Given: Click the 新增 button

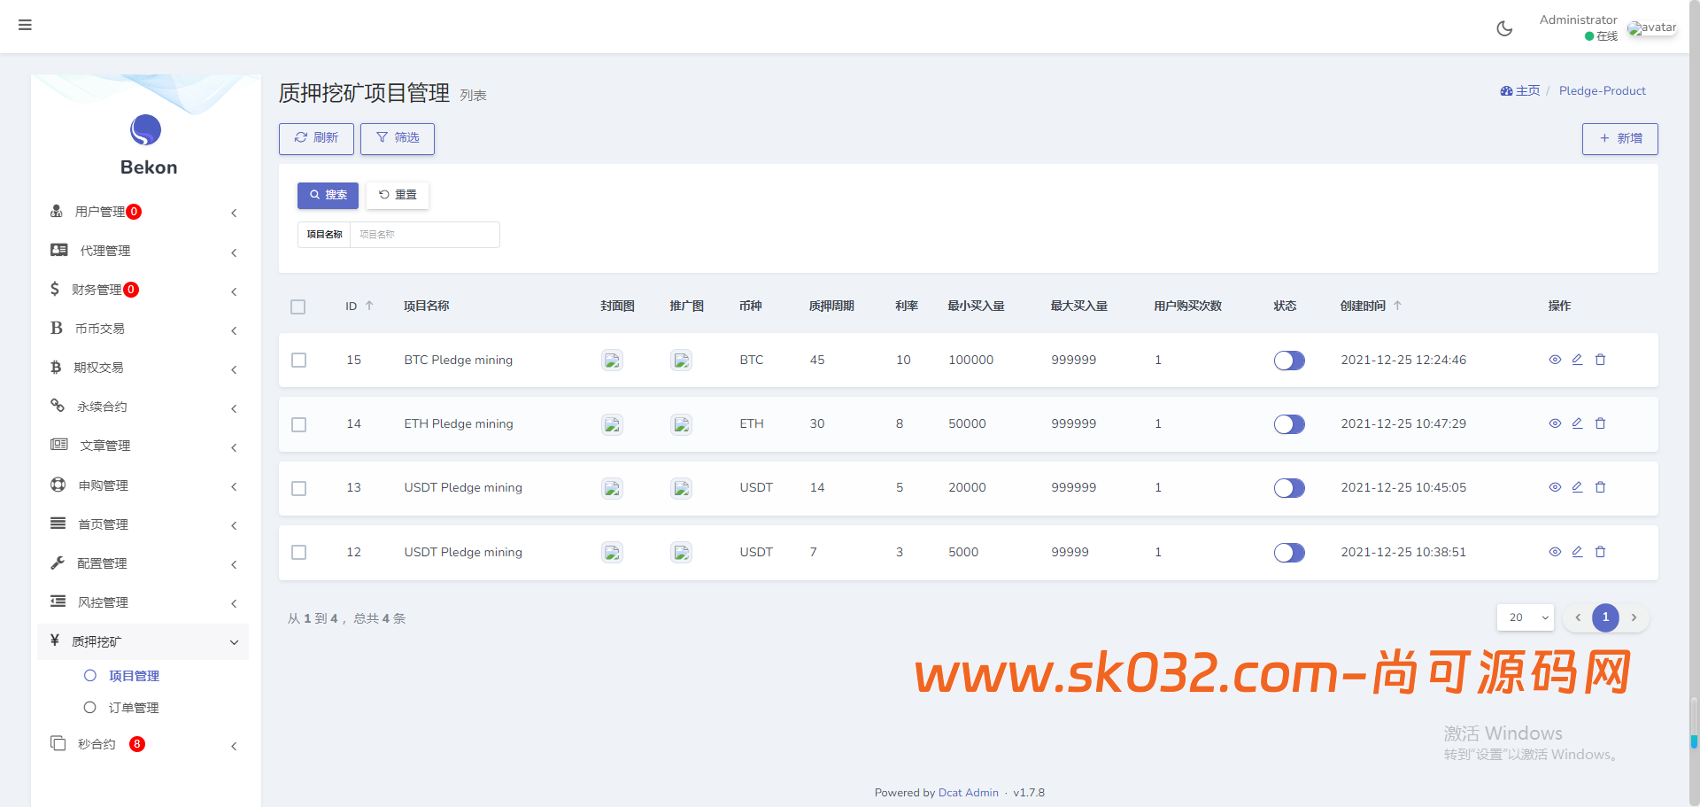Looking at the screenshot, I should (x=1619, y=139).
